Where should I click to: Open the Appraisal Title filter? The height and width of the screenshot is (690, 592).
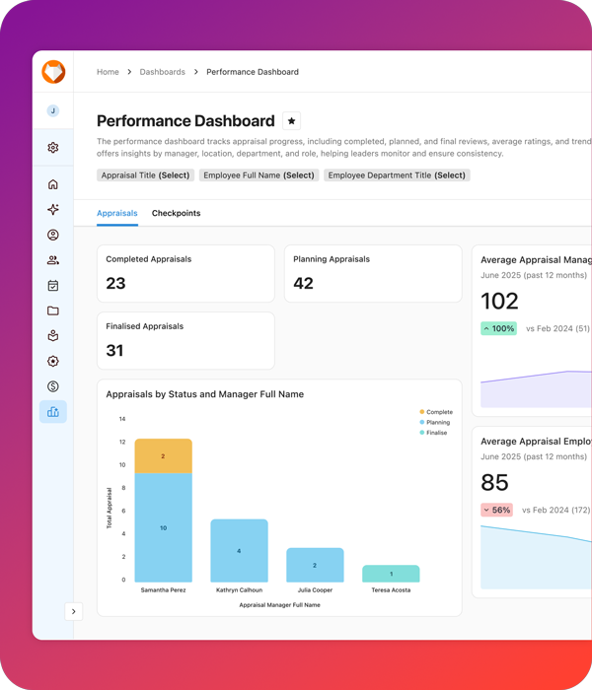(x=145, y=175)
